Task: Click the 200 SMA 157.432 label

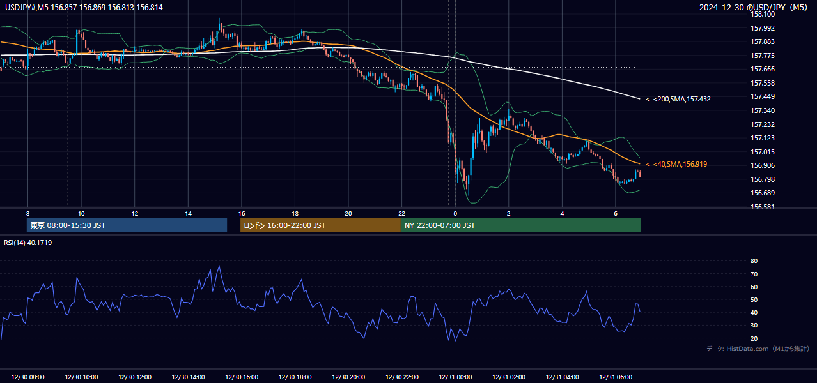Action: pyautogui.click(x=678, y=99)
